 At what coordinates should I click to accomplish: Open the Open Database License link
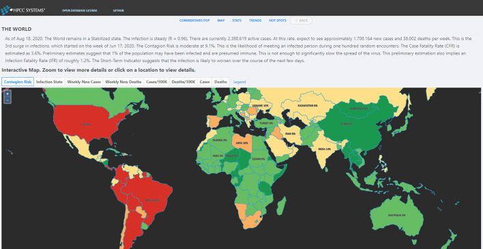coord(79,10)
